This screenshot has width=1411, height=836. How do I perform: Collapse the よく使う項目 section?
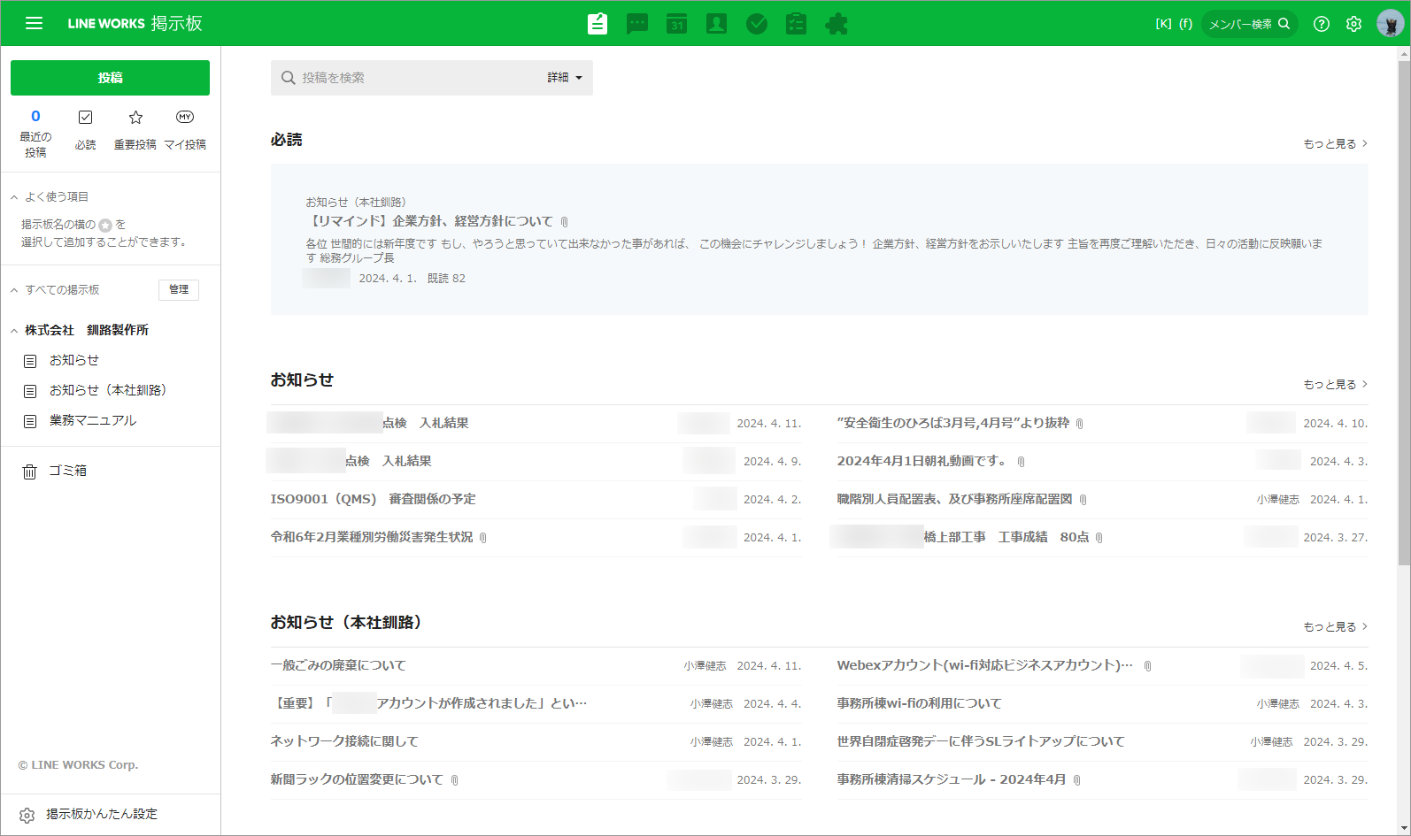14,197
